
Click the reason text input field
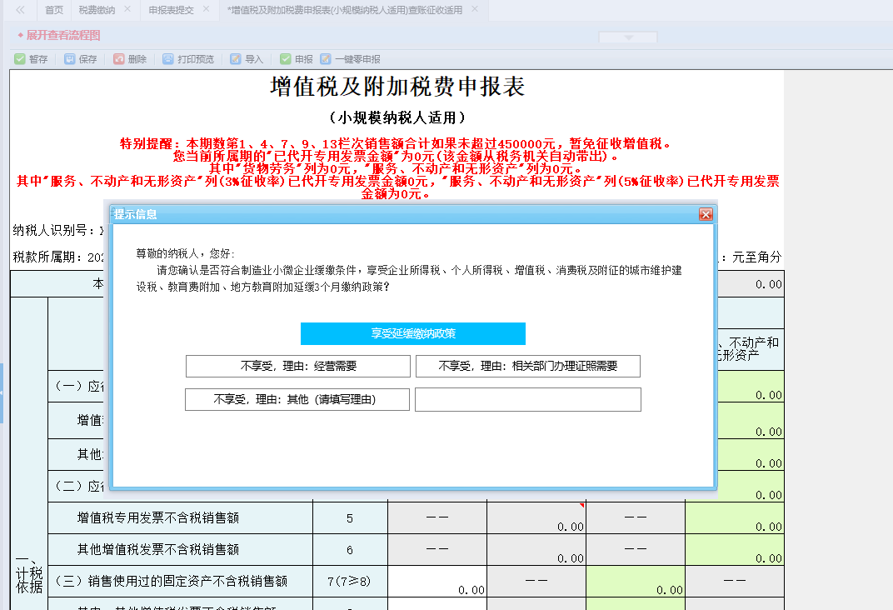[x=528, y=399]
